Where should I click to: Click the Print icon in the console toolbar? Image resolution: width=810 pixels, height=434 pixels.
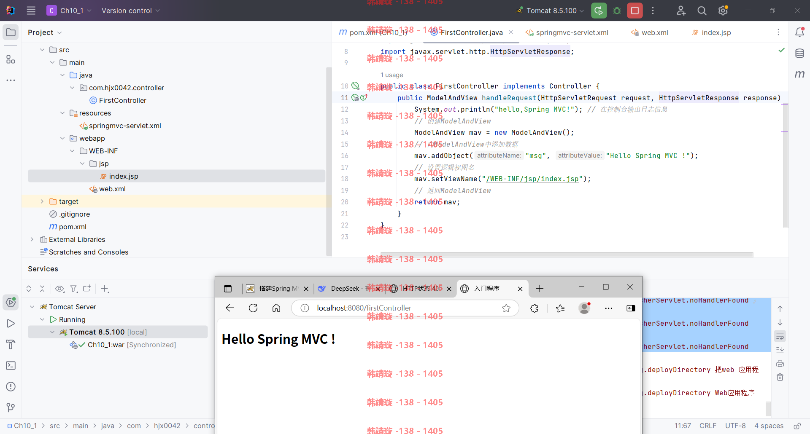point(780,364)
